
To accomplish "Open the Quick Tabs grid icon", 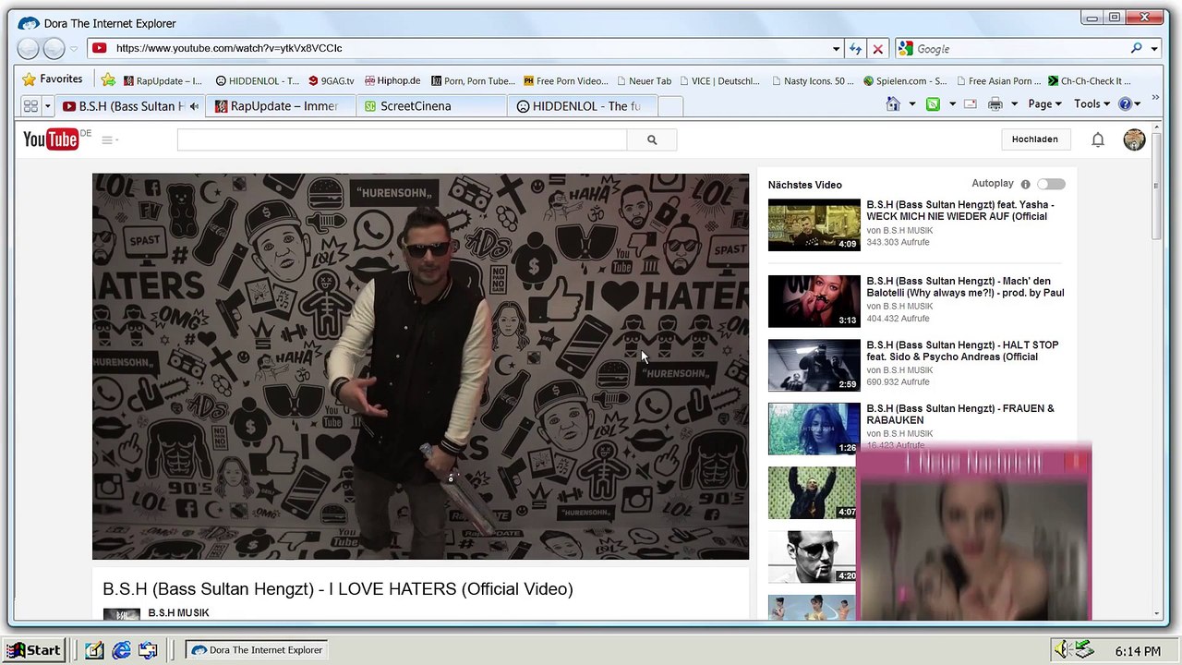I will tap(30, 106).
